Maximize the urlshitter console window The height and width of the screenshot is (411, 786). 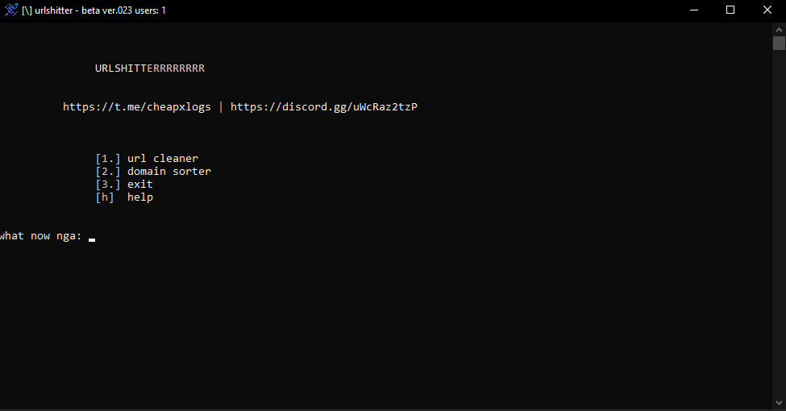[x=730, y=10]
